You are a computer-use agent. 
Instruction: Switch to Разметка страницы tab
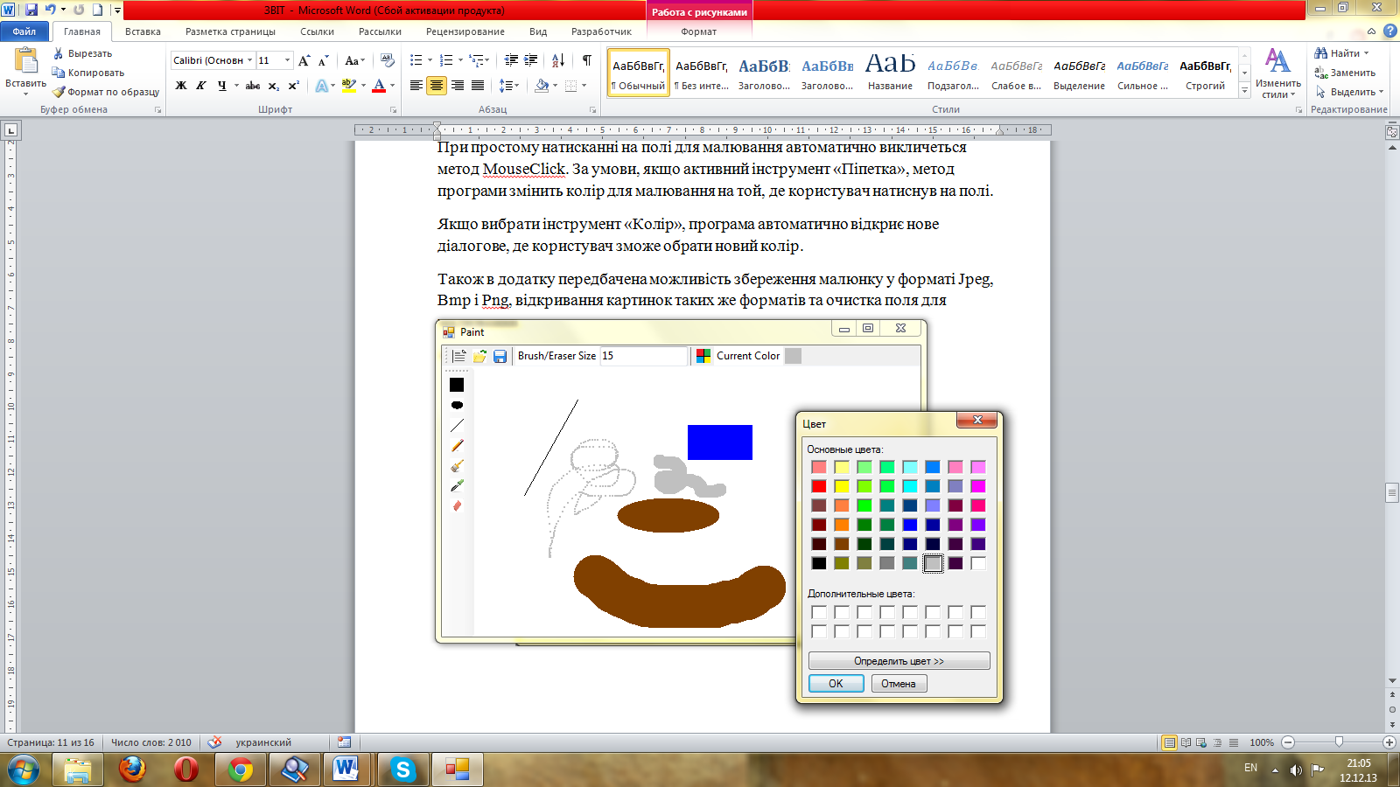(230, 31)
